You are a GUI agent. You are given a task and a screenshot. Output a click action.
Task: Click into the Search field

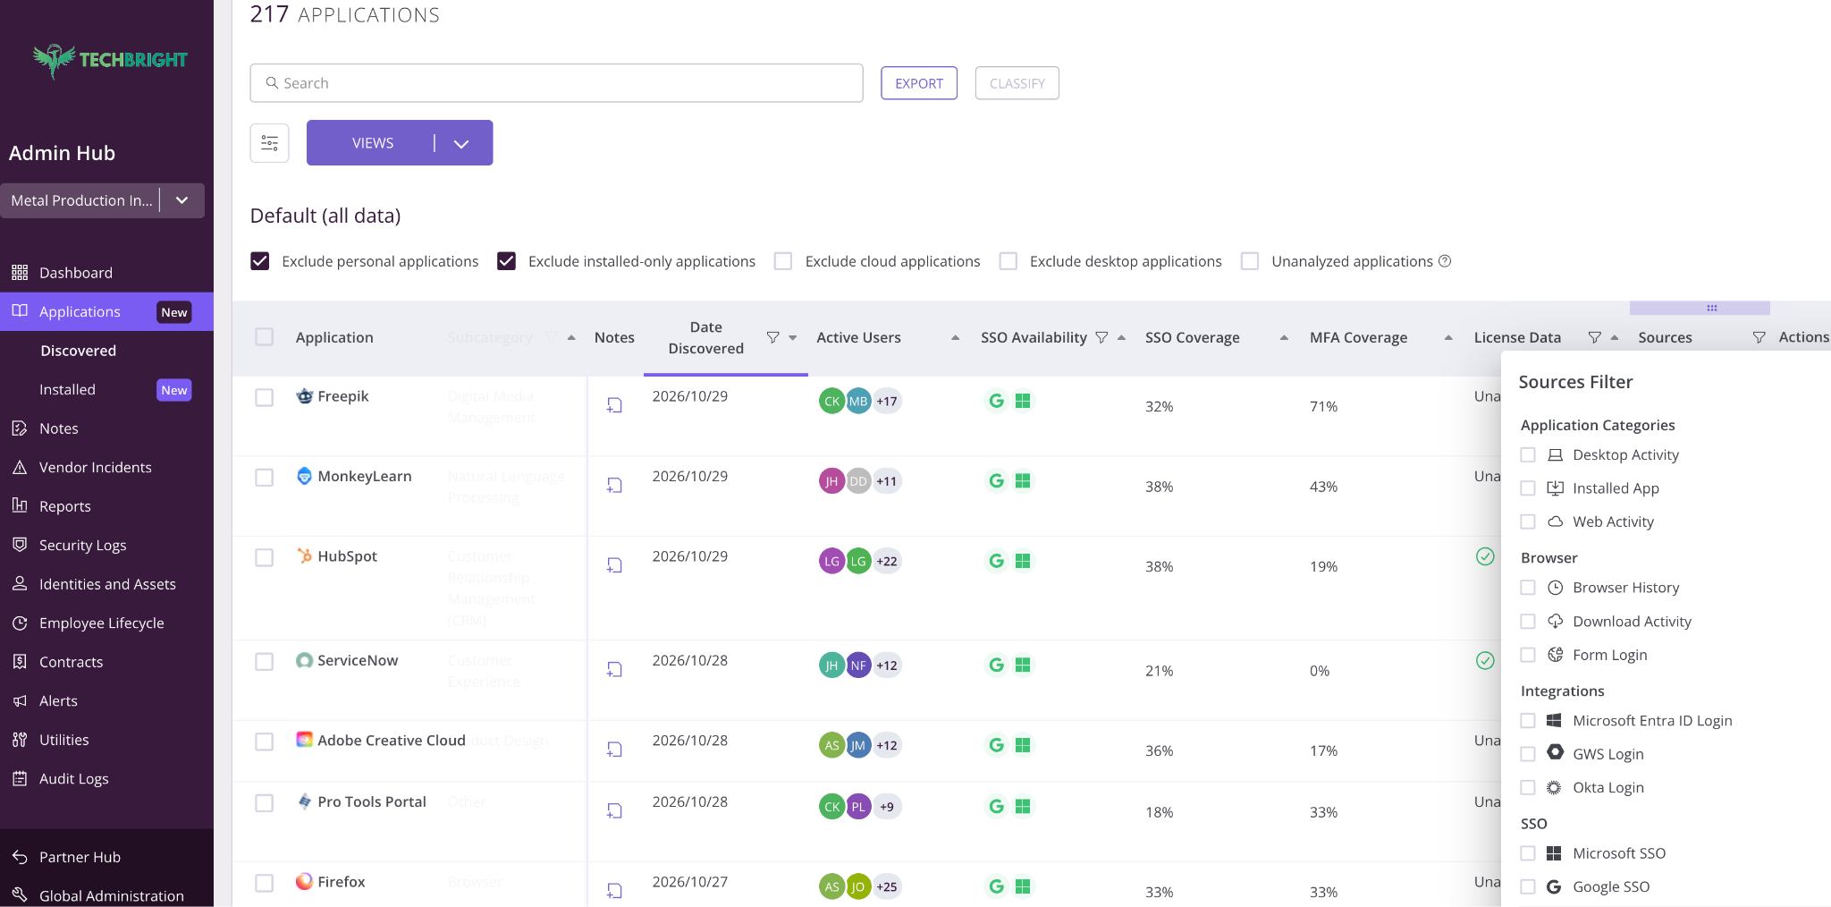[556, 83]
